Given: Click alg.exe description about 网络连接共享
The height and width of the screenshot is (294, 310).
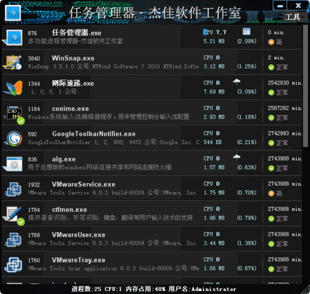Looking at the screenshot, I should coord(99,168).
